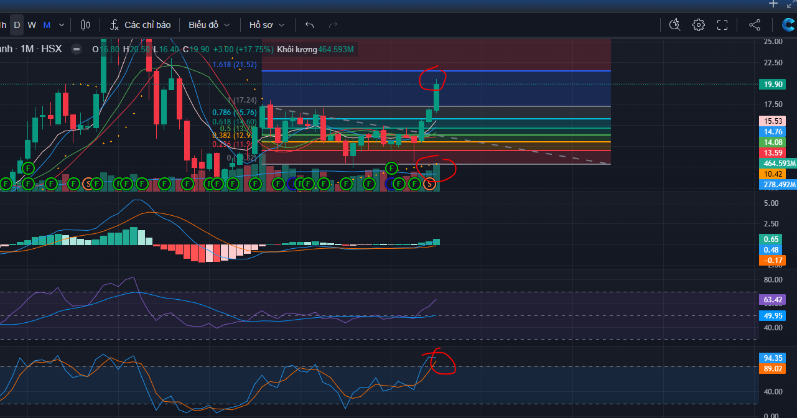Click the 1M · HSX symbol label
The height and width of the screenshot is (418, 797).
[x=41, y=49]
